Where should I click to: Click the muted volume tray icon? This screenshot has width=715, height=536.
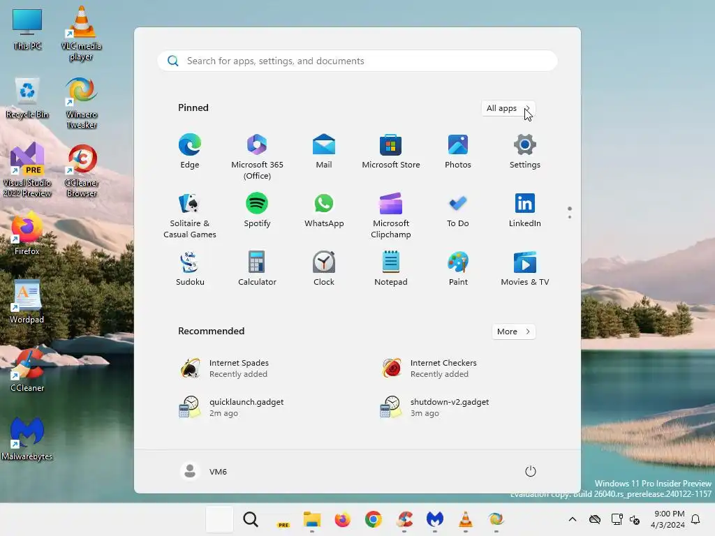tap(634, 519)
